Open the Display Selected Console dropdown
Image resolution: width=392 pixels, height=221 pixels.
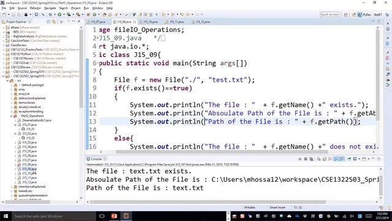click(360, 159)
